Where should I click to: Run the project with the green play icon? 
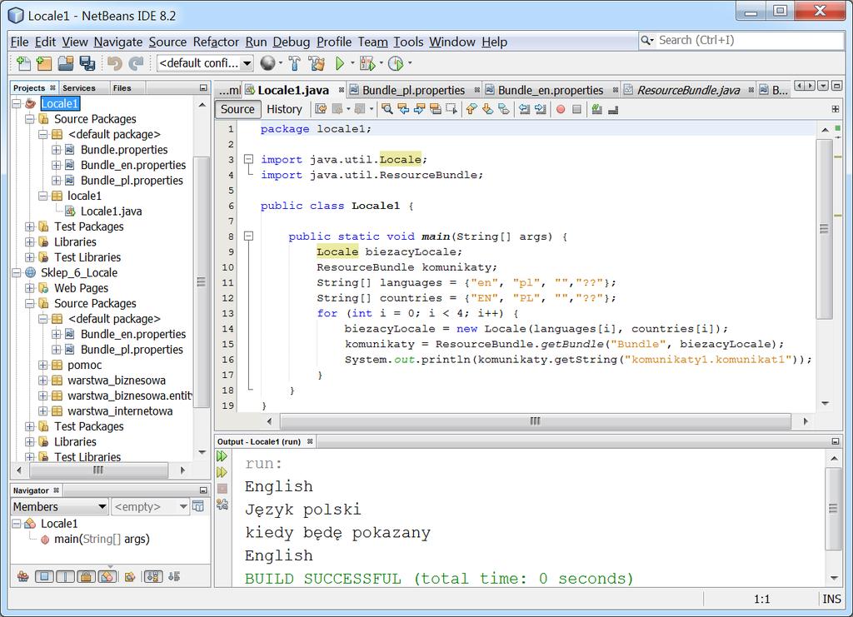[x=340, y=63]
